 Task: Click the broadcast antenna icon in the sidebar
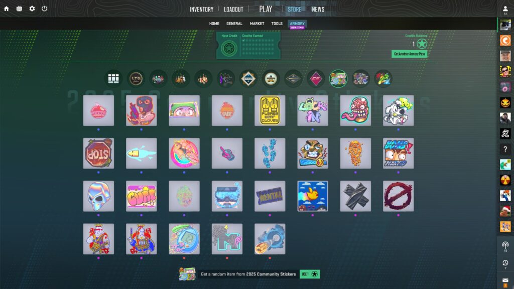505,245
